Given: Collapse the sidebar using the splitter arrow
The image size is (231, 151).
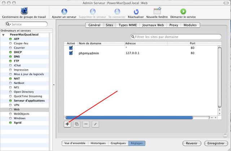Looking at the screenshot, I should 54,85.
